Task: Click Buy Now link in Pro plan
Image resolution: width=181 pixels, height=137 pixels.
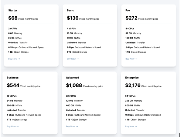Action: (131, 59)
